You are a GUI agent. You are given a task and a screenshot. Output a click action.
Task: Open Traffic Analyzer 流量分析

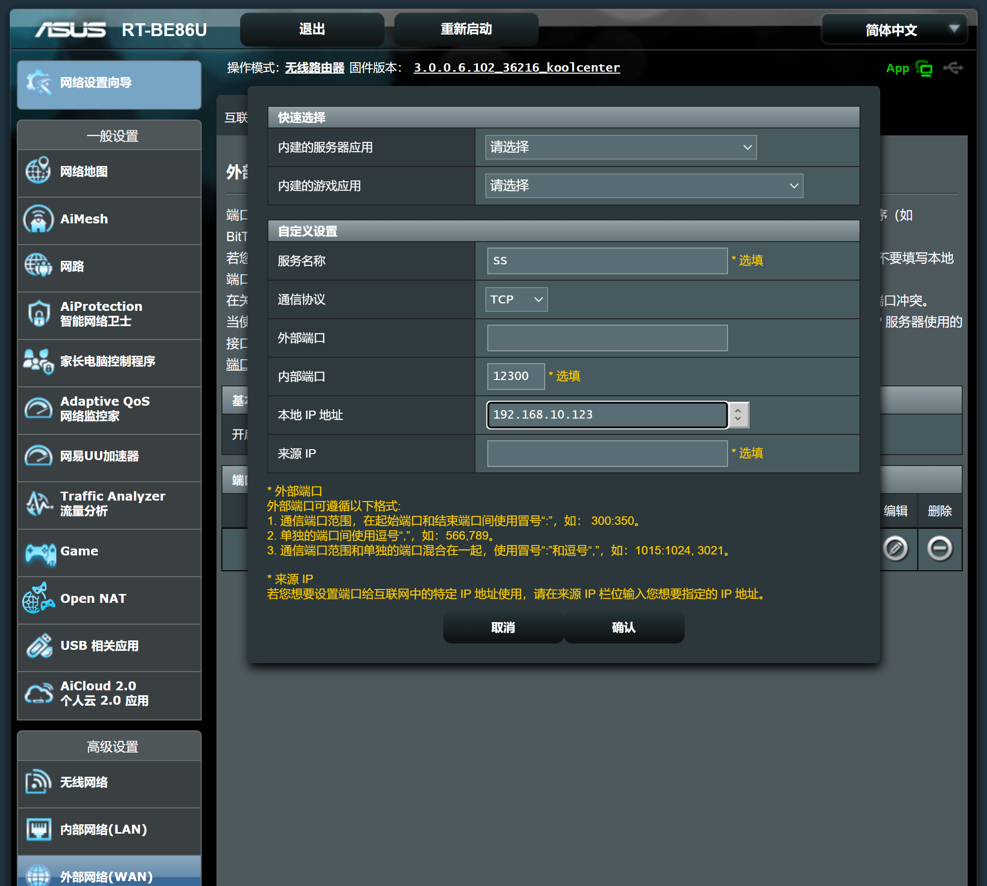109,504
